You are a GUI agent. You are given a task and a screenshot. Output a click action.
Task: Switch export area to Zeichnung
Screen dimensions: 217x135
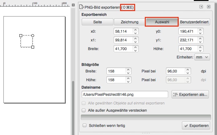129,22
